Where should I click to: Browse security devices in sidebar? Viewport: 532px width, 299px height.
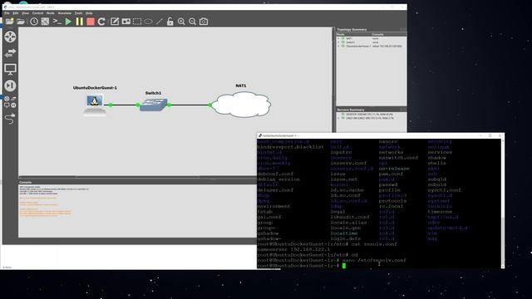(10, 86)
